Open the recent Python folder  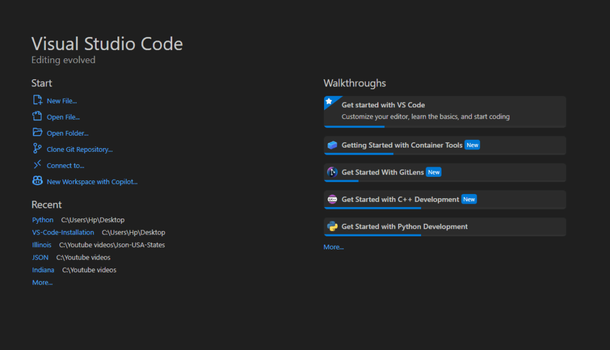(x=43, y=220)
